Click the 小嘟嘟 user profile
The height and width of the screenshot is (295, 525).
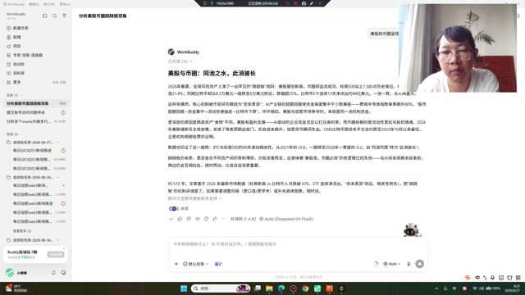pos(16,273)
